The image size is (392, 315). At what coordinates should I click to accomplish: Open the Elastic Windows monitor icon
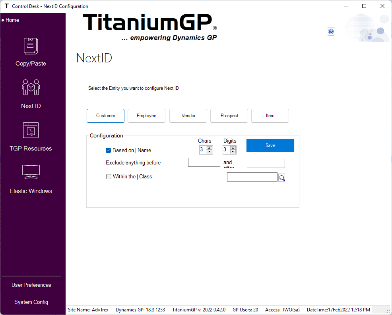pos(31,172)
